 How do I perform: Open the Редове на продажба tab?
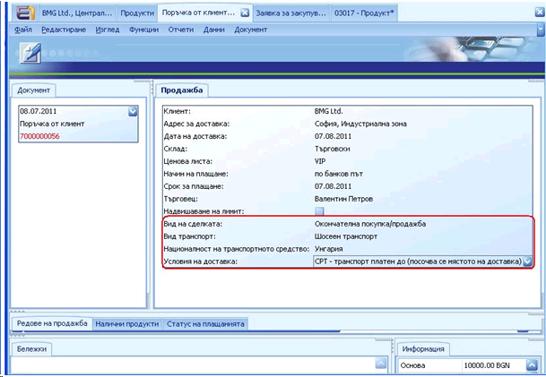point(52,323)
